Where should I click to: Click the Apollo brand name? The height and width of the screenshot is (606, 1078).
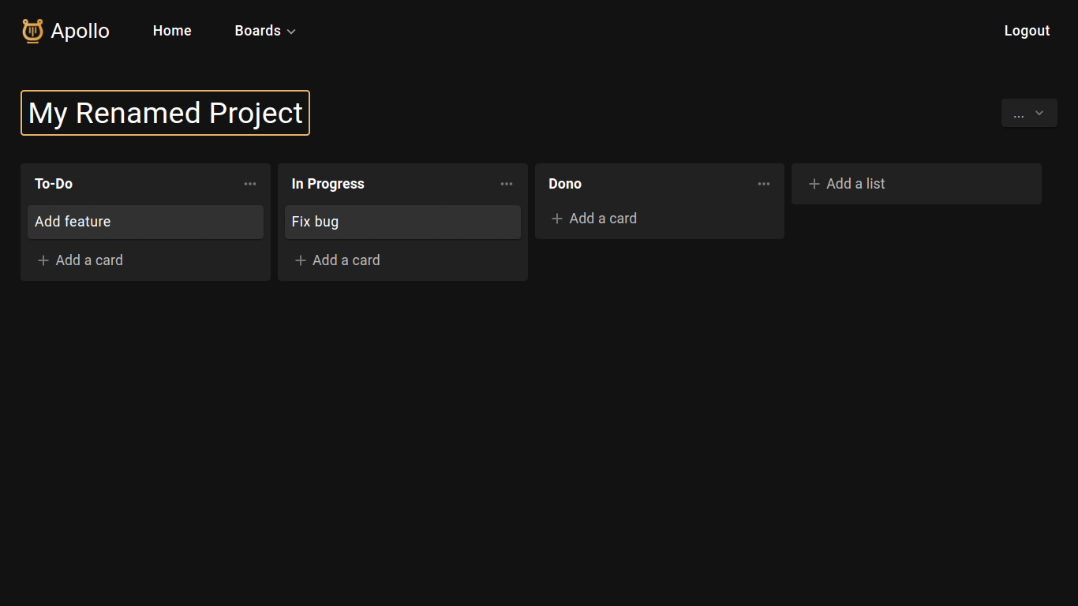[x=80, y=31]
